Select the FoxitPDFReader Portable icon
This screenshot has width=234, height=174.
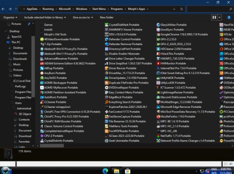pyautogui.click(x=107, y=131)
